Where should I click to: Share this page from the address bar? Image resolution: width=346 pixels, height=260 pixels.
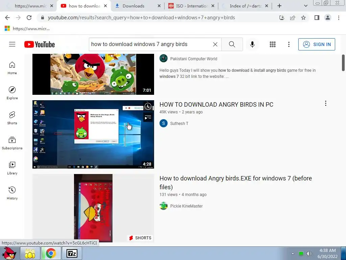click(293, 18)
